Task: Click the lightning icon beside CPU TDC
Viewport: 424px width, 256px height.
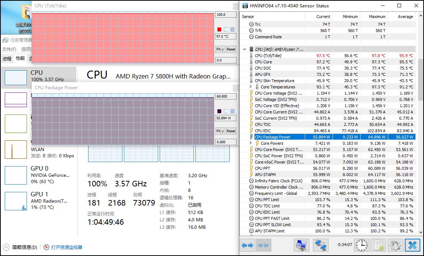Action: (x=251, y=125)
